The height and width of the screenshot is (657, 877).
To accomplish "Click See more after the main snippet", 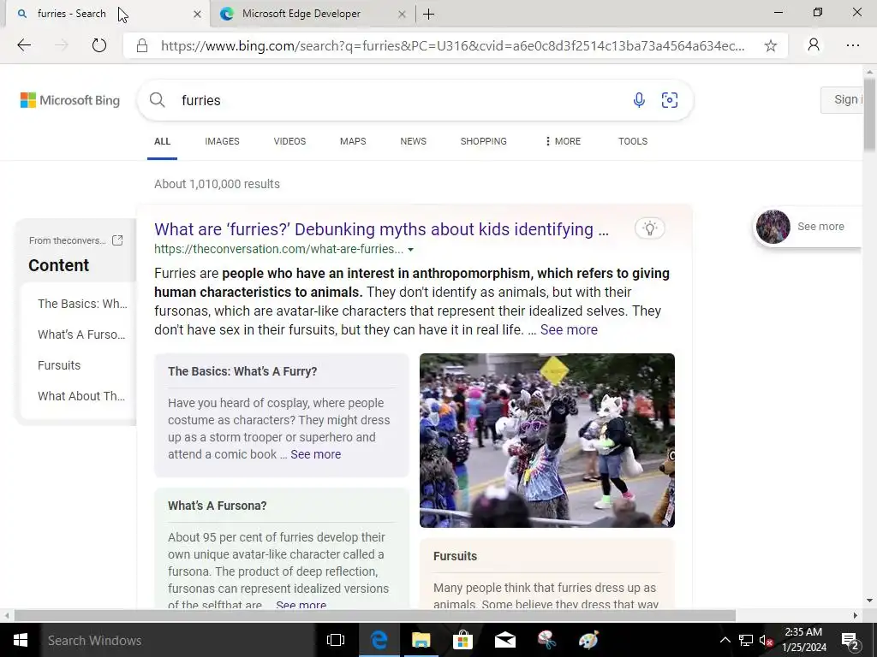I will [x=569, y=329].
